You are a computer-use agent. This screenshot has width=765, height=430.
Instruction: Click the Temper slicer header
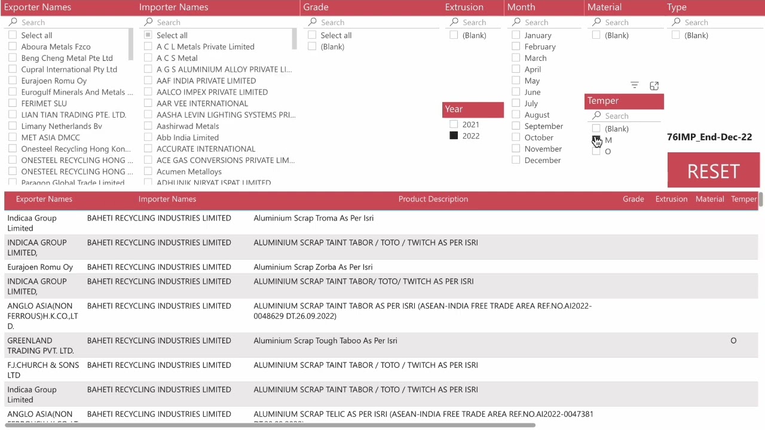[x=624, y=101]
